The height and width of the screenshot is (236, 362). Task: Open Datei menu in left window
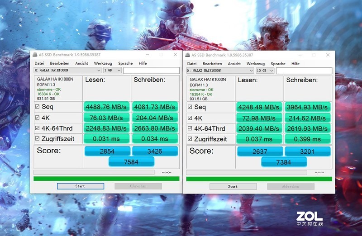39,63
